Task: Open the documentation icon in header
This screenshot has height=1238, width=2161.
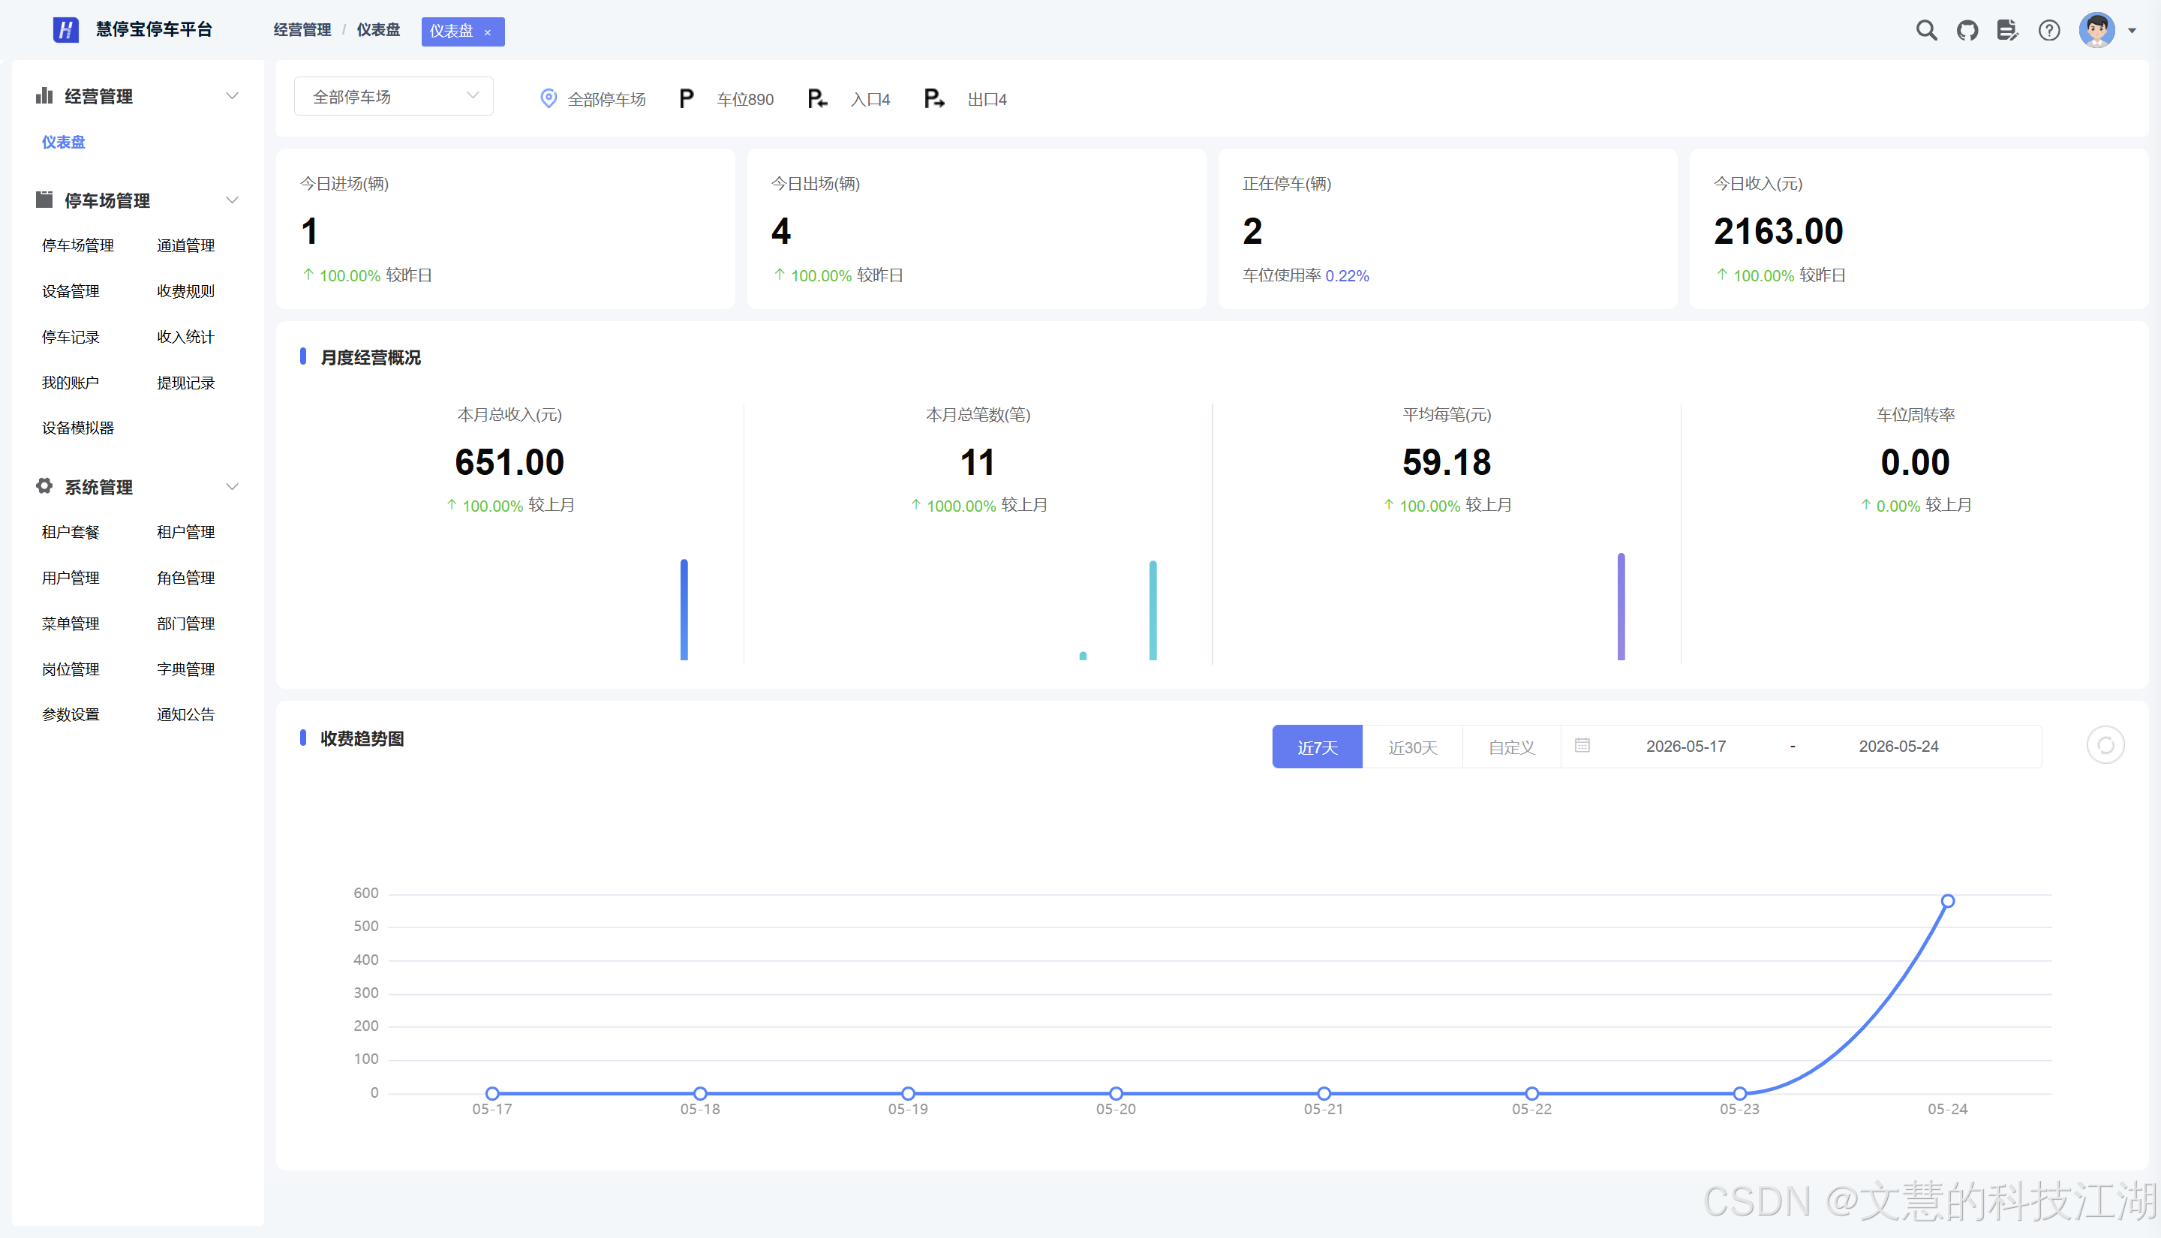Action: 2008,31
